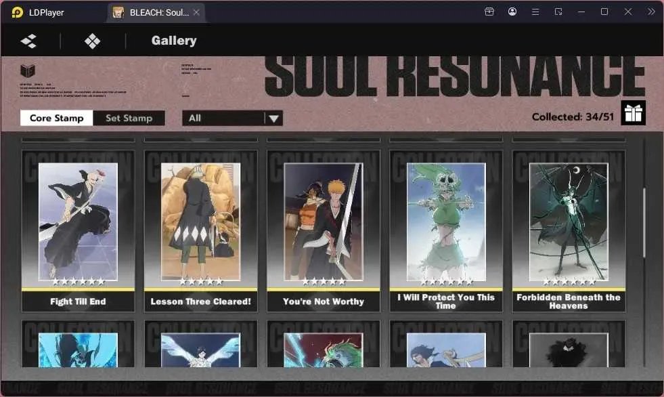Select the Set Stamp tab

(x=129, y=118)
